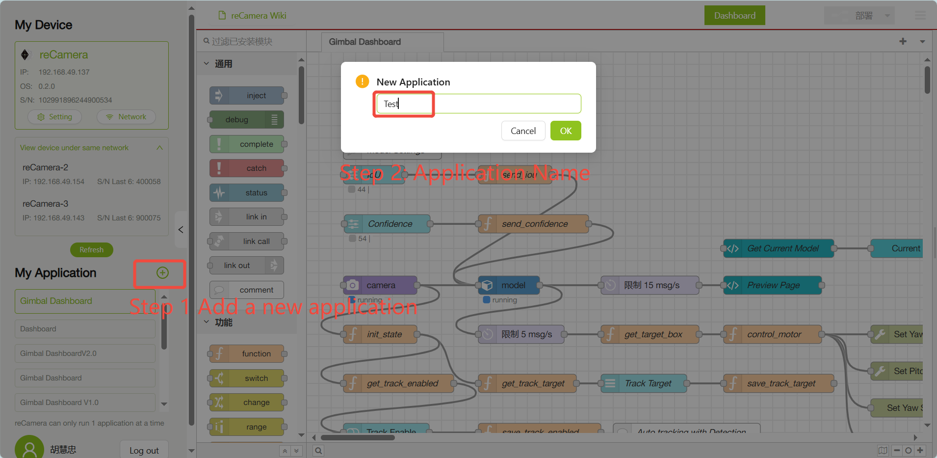The width and height of the screenshot is (937, 458).
Task: Click the add new application plus icon
Action: [162, 273]
